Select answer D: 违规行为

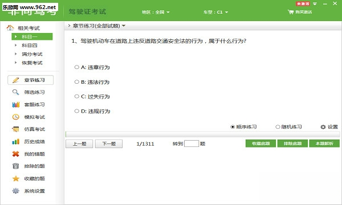(x=76, y=111)
